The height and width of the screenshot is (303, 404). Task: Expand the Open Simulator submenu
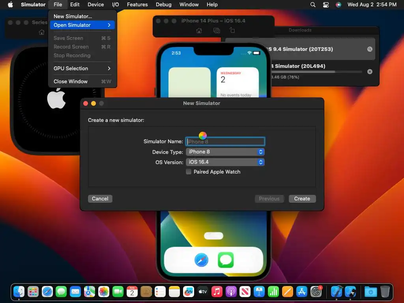82,25
